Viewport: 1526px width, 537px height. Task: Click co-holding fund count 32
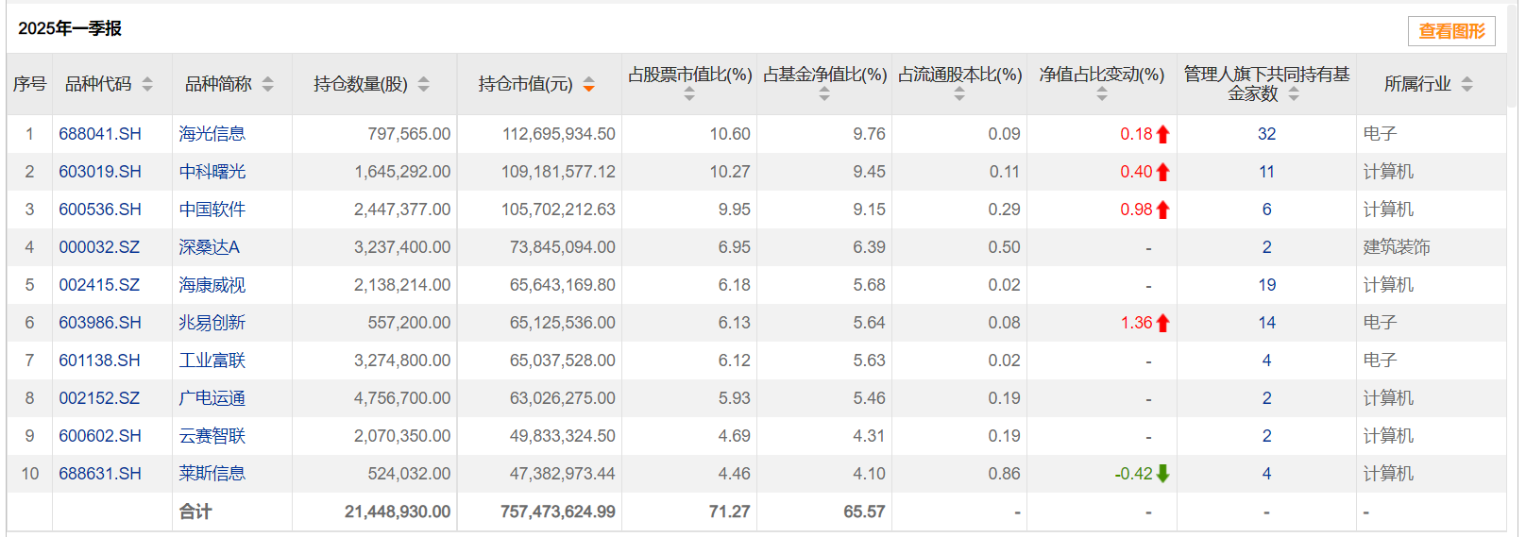point(1266,134)
